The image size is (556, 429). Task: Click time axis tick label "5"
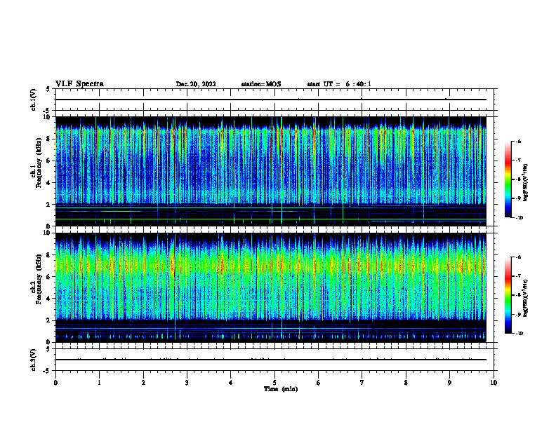(274, 383)
